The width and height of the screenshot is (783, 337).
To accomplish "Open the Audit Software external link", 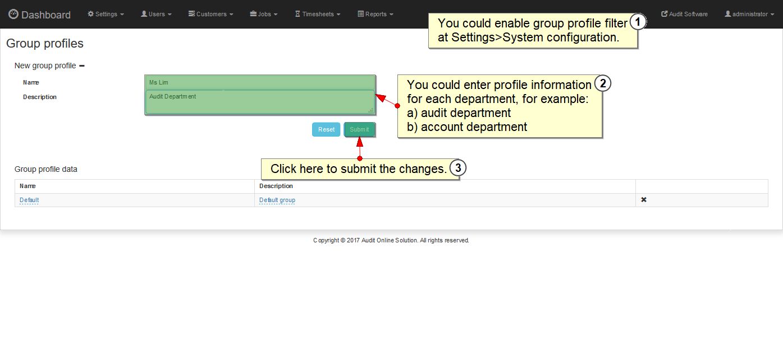I will tap(684, 14).
